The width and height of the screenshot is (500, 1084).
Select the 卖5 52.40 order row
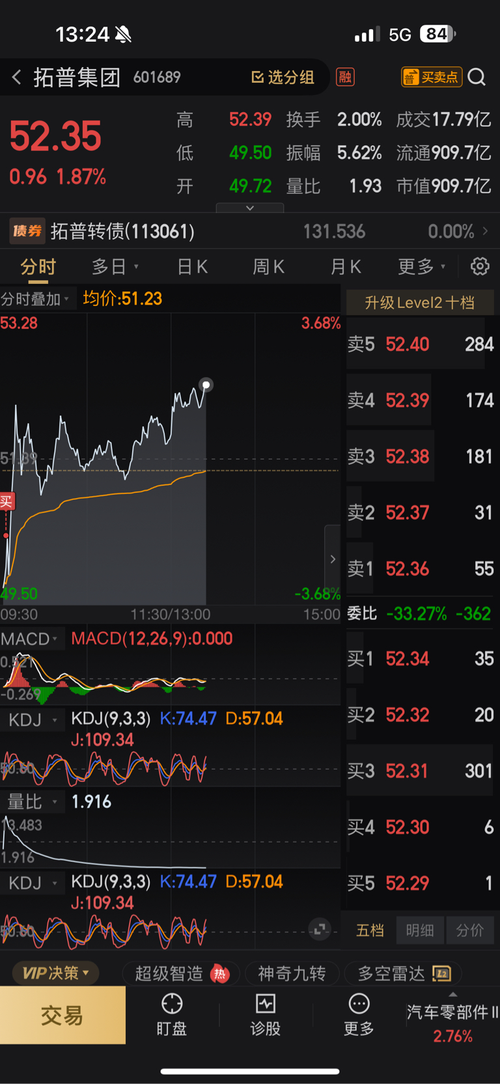point(421,344)
